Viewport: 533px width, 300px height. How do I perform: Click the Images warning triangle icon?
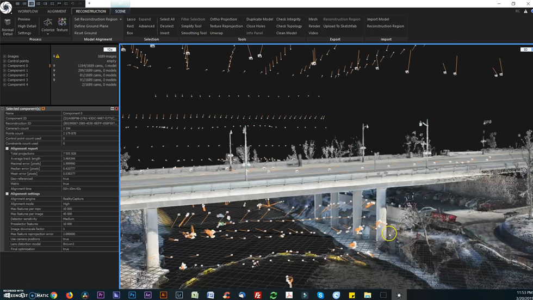point(57,56)
